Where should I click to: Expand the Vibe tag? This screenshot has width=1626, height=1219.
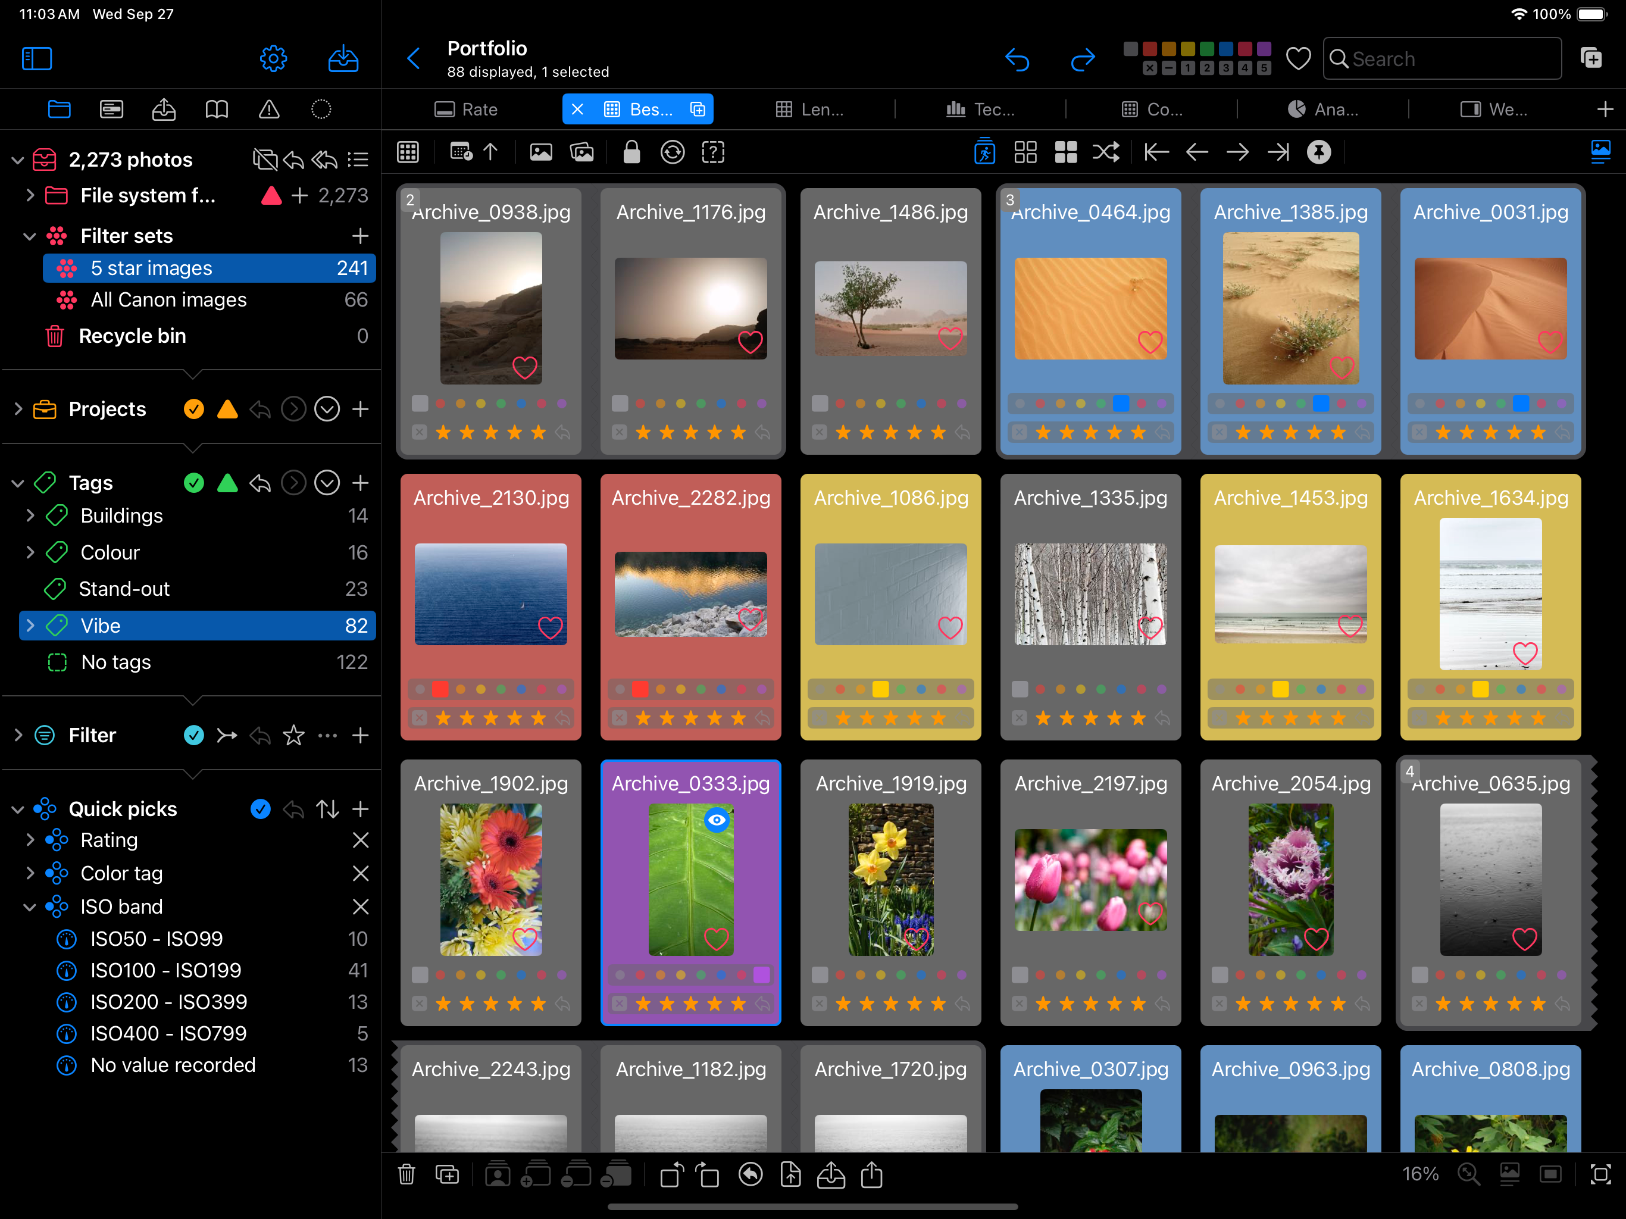pyautogui.click(x=30, y=626)
